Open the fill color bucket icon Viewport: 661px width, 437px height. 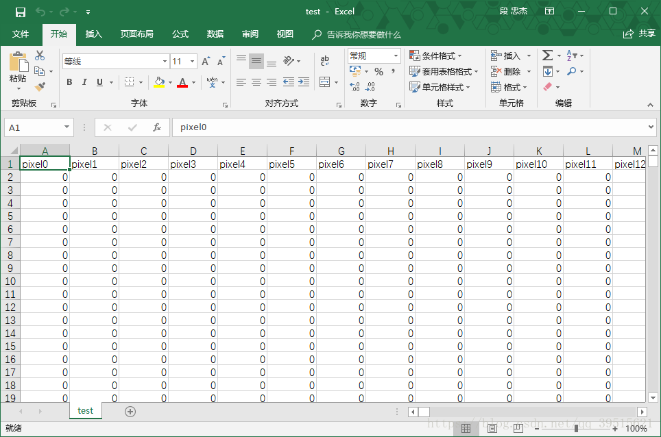point(160,82)
